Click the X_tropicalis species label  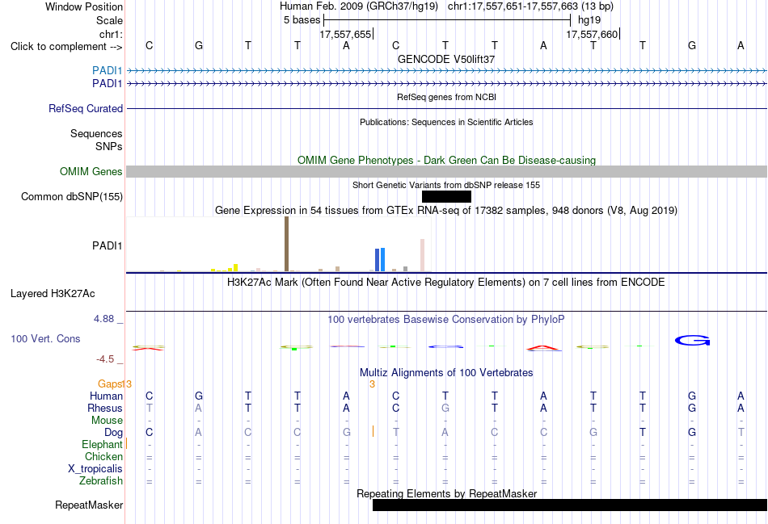95,469
